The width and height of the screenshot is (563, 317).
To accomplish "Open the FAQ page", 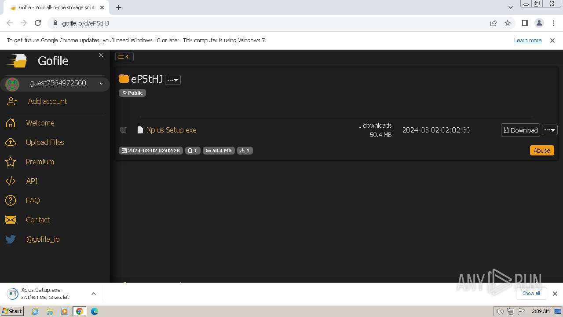I will [33, 200].
